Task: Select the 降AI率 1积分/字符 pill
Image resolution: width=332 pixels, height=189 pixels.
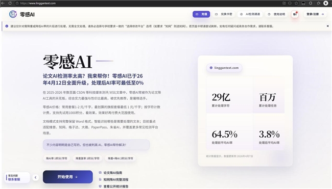Action: 56,158
